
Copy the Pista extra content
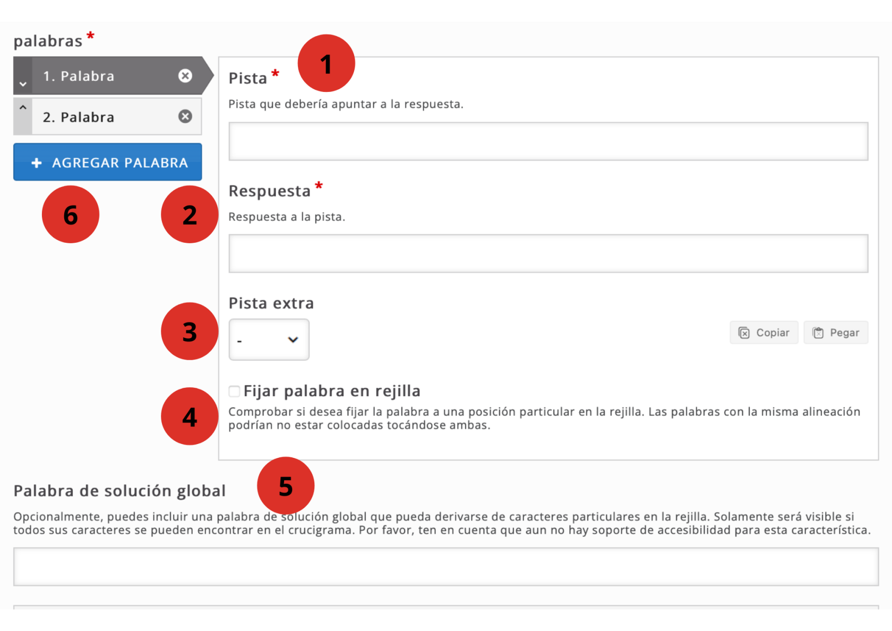764,332
